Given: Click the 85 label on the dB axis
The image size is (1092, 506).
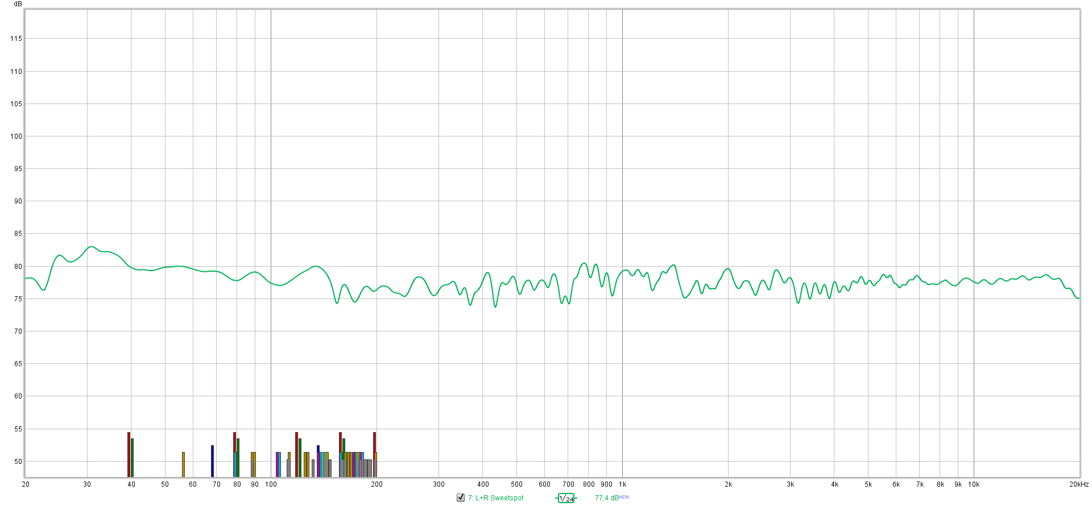Looking at the screenshot, I should [x=18, y=234].
